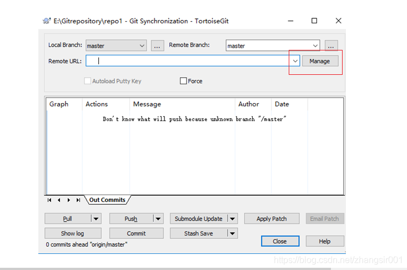
Task: Click the Message column header
Action: (182, 104)
